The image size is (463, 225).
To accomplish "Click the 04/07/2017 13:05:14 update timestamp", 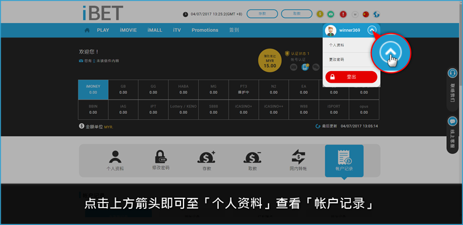I will (359, 126).
